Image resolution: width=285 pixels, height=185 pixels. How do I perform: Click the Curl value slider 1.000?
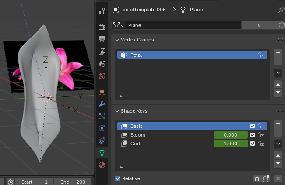click(230, 144)
